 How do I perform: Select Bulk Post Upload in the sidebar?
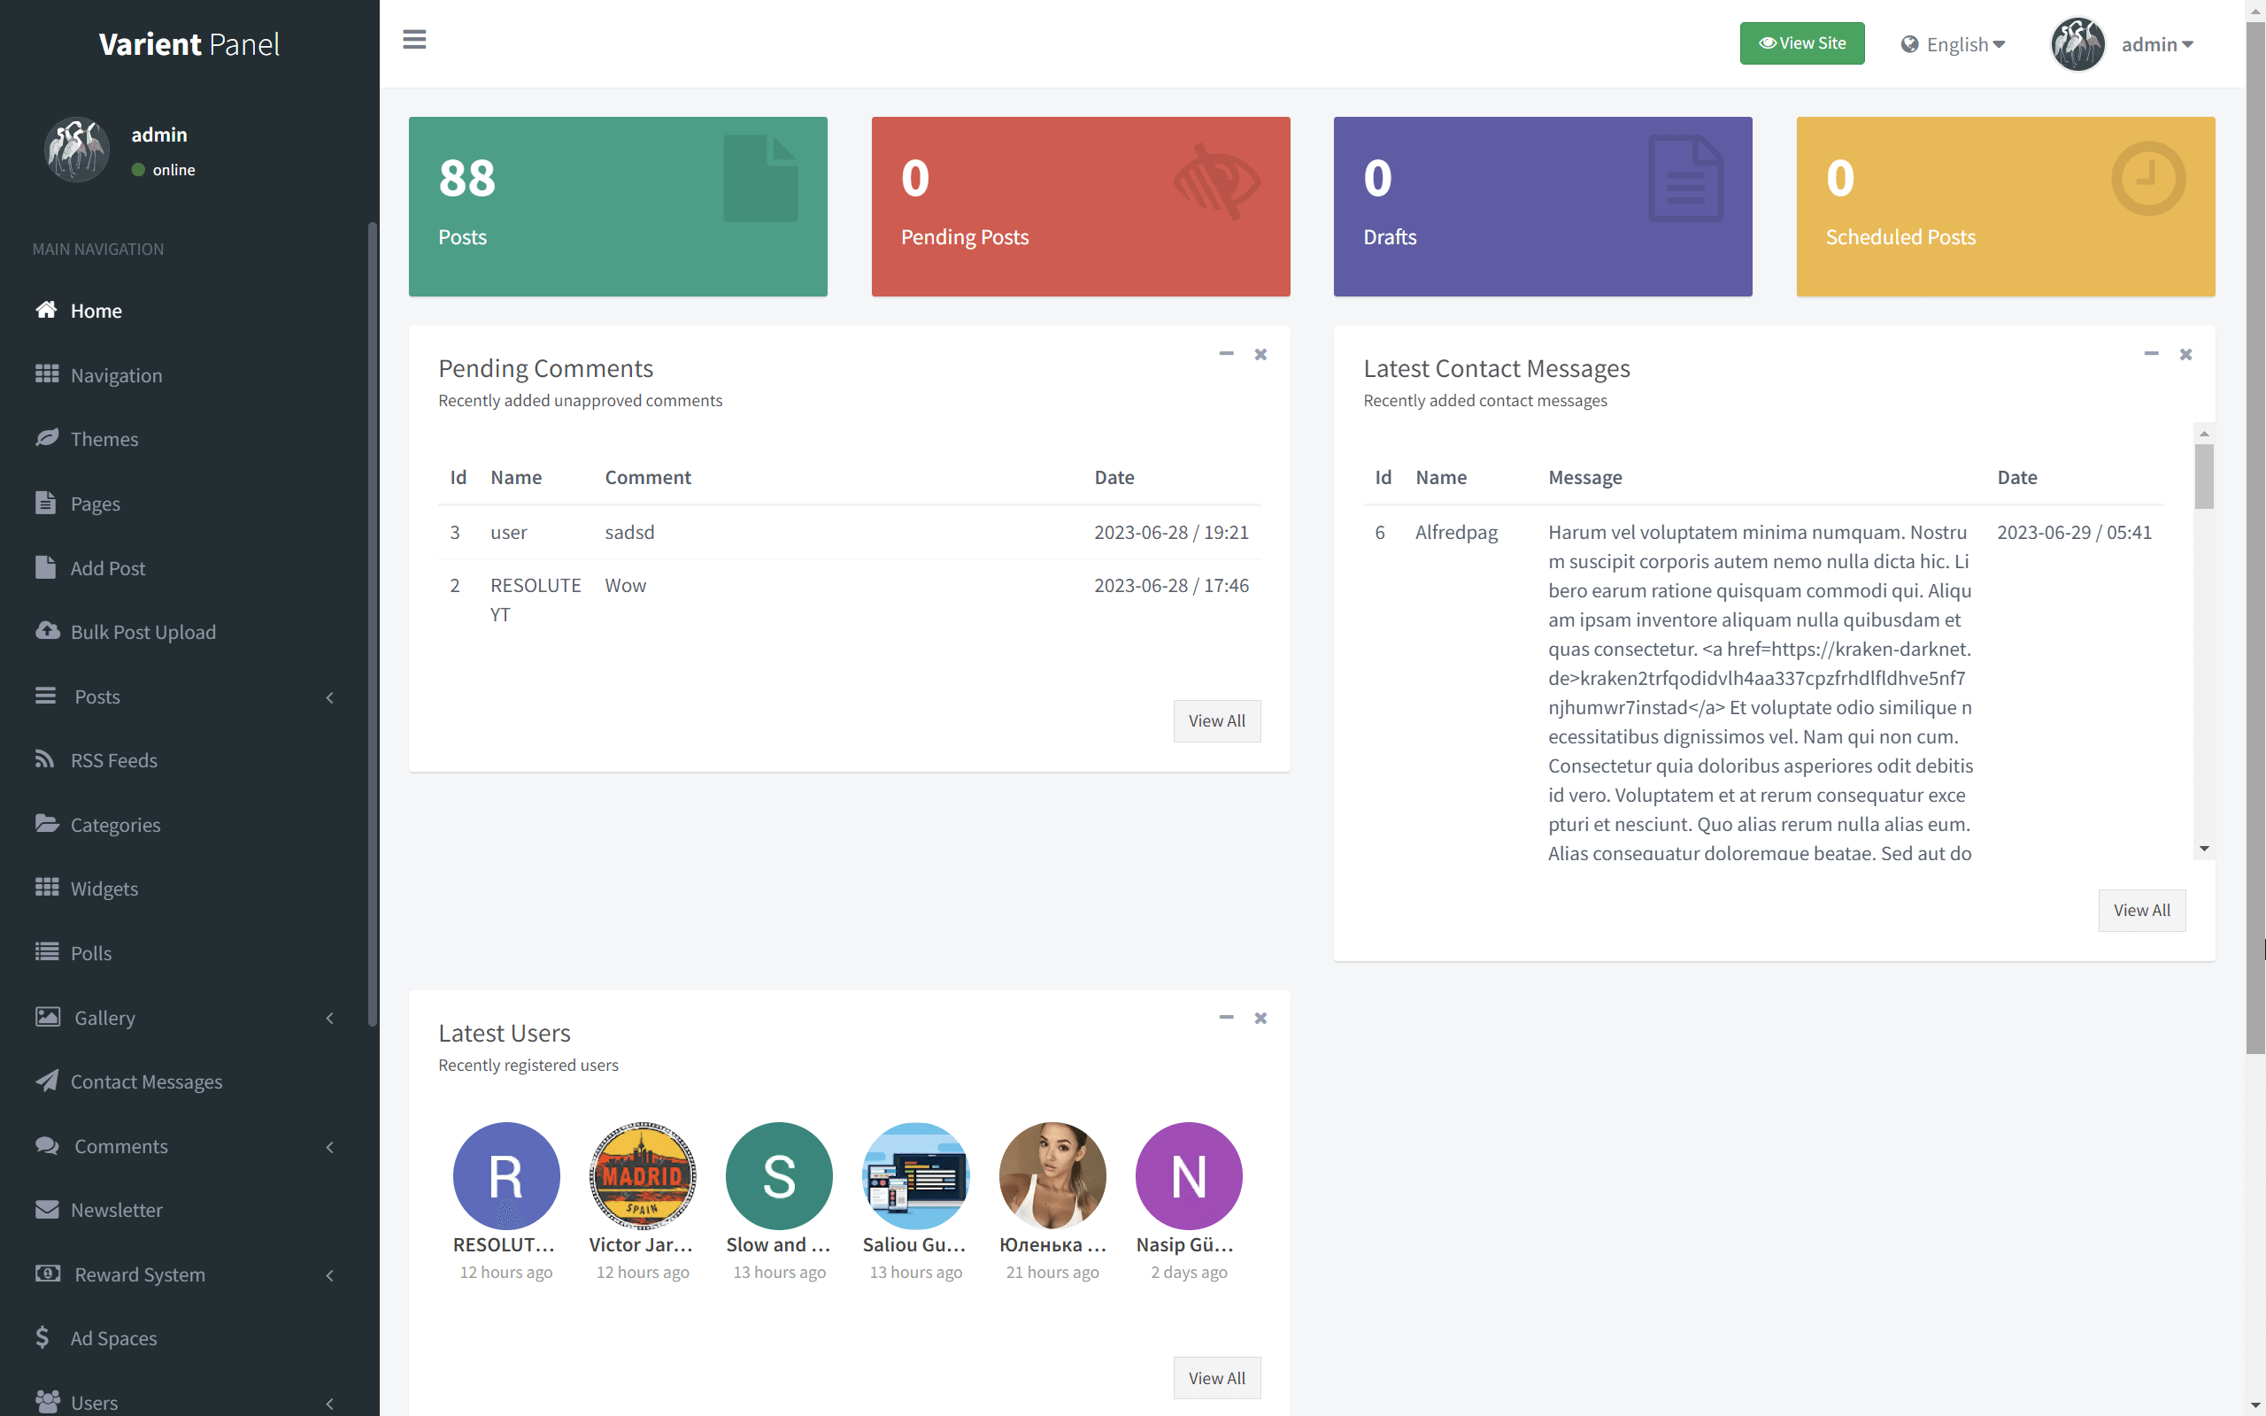click(143, 631)
